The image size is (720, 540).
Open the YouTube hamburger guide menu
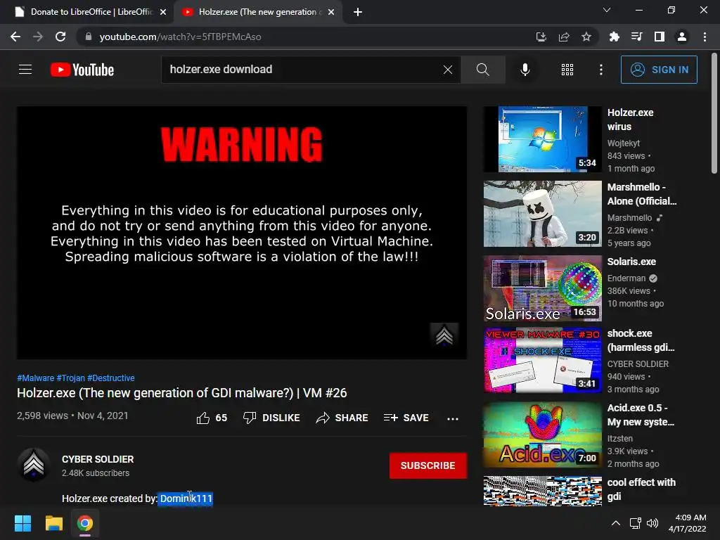click(x=25, y=70)
